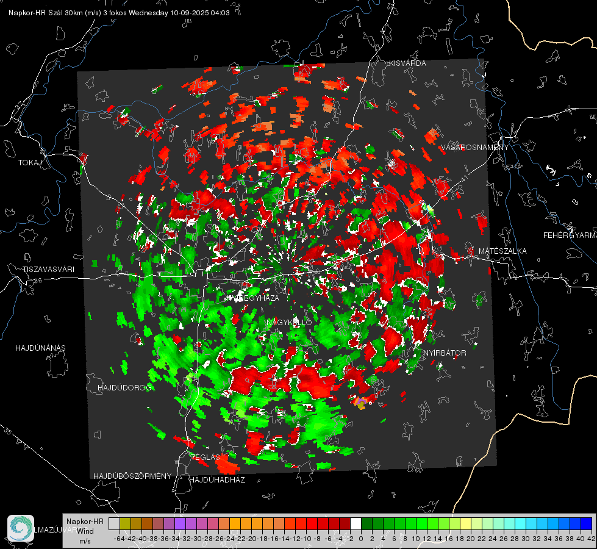Click the road number 35 on the left edge

pyautogui.click(x=8, y=432)
